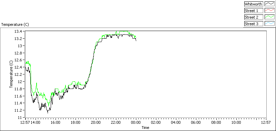Click the rotated Temperature (C) y-axis title
Viewport: 276px width, 131px height.
11,74
